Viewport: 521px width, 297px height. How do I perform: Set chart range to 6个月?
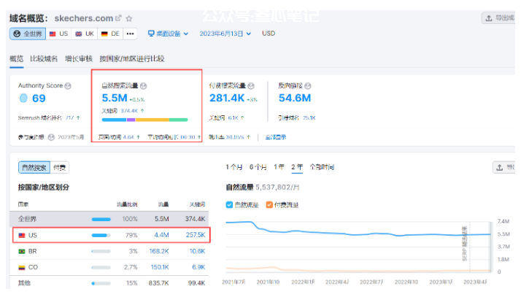pyautogui.click(x=258, y=167)
